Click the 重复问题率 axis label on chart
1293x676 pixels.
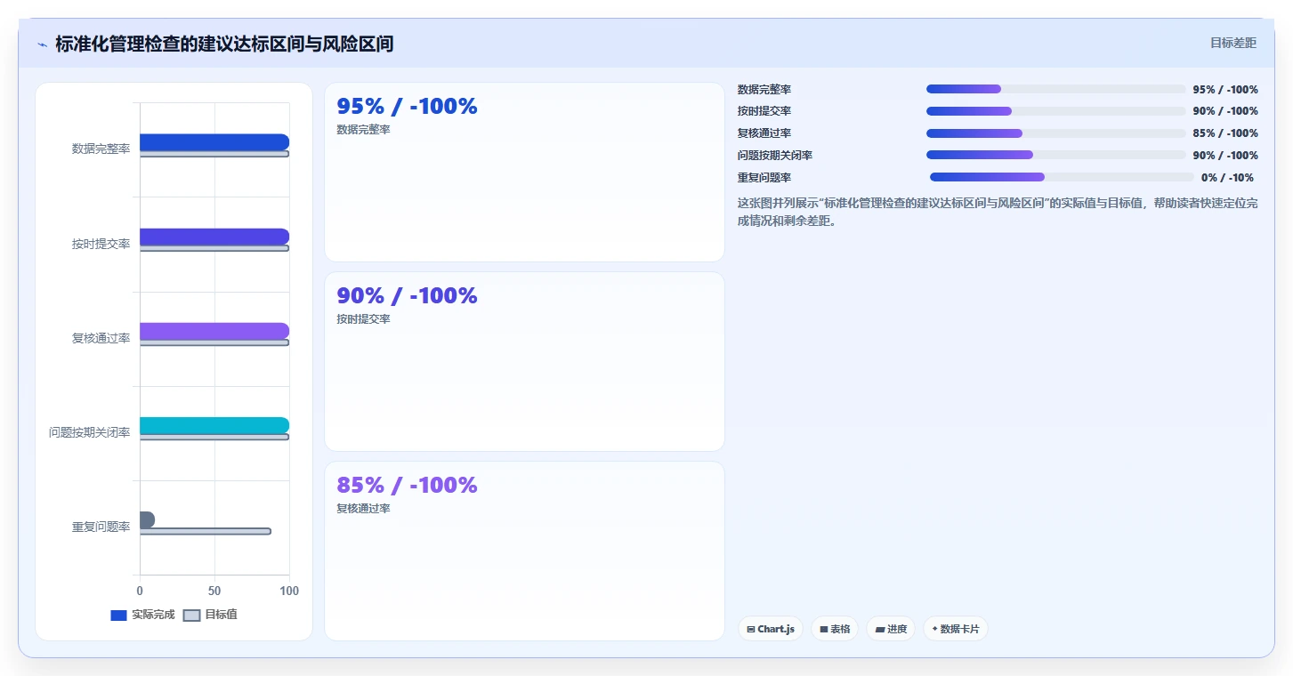(101, 527)
